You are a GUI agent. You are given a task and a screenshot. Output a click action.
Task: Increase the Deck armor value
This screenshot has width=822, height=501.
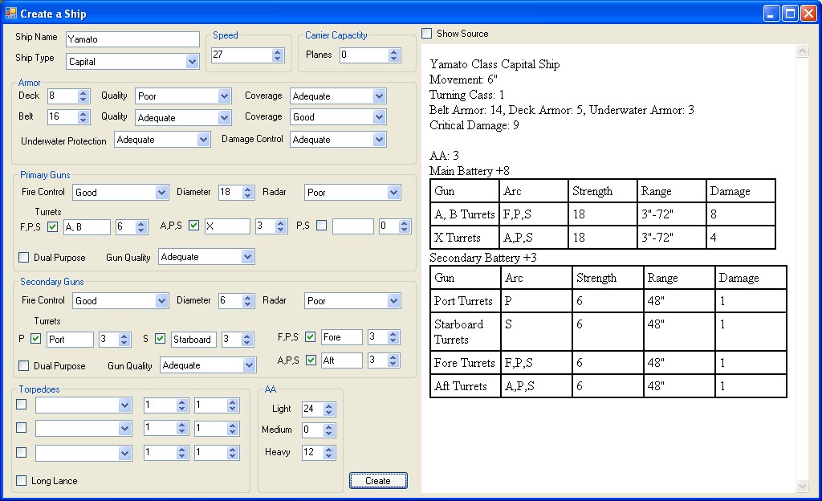[83, 93]
